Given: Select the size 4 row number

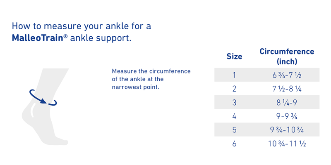Looking at the screenshot, I should (234, 116).
